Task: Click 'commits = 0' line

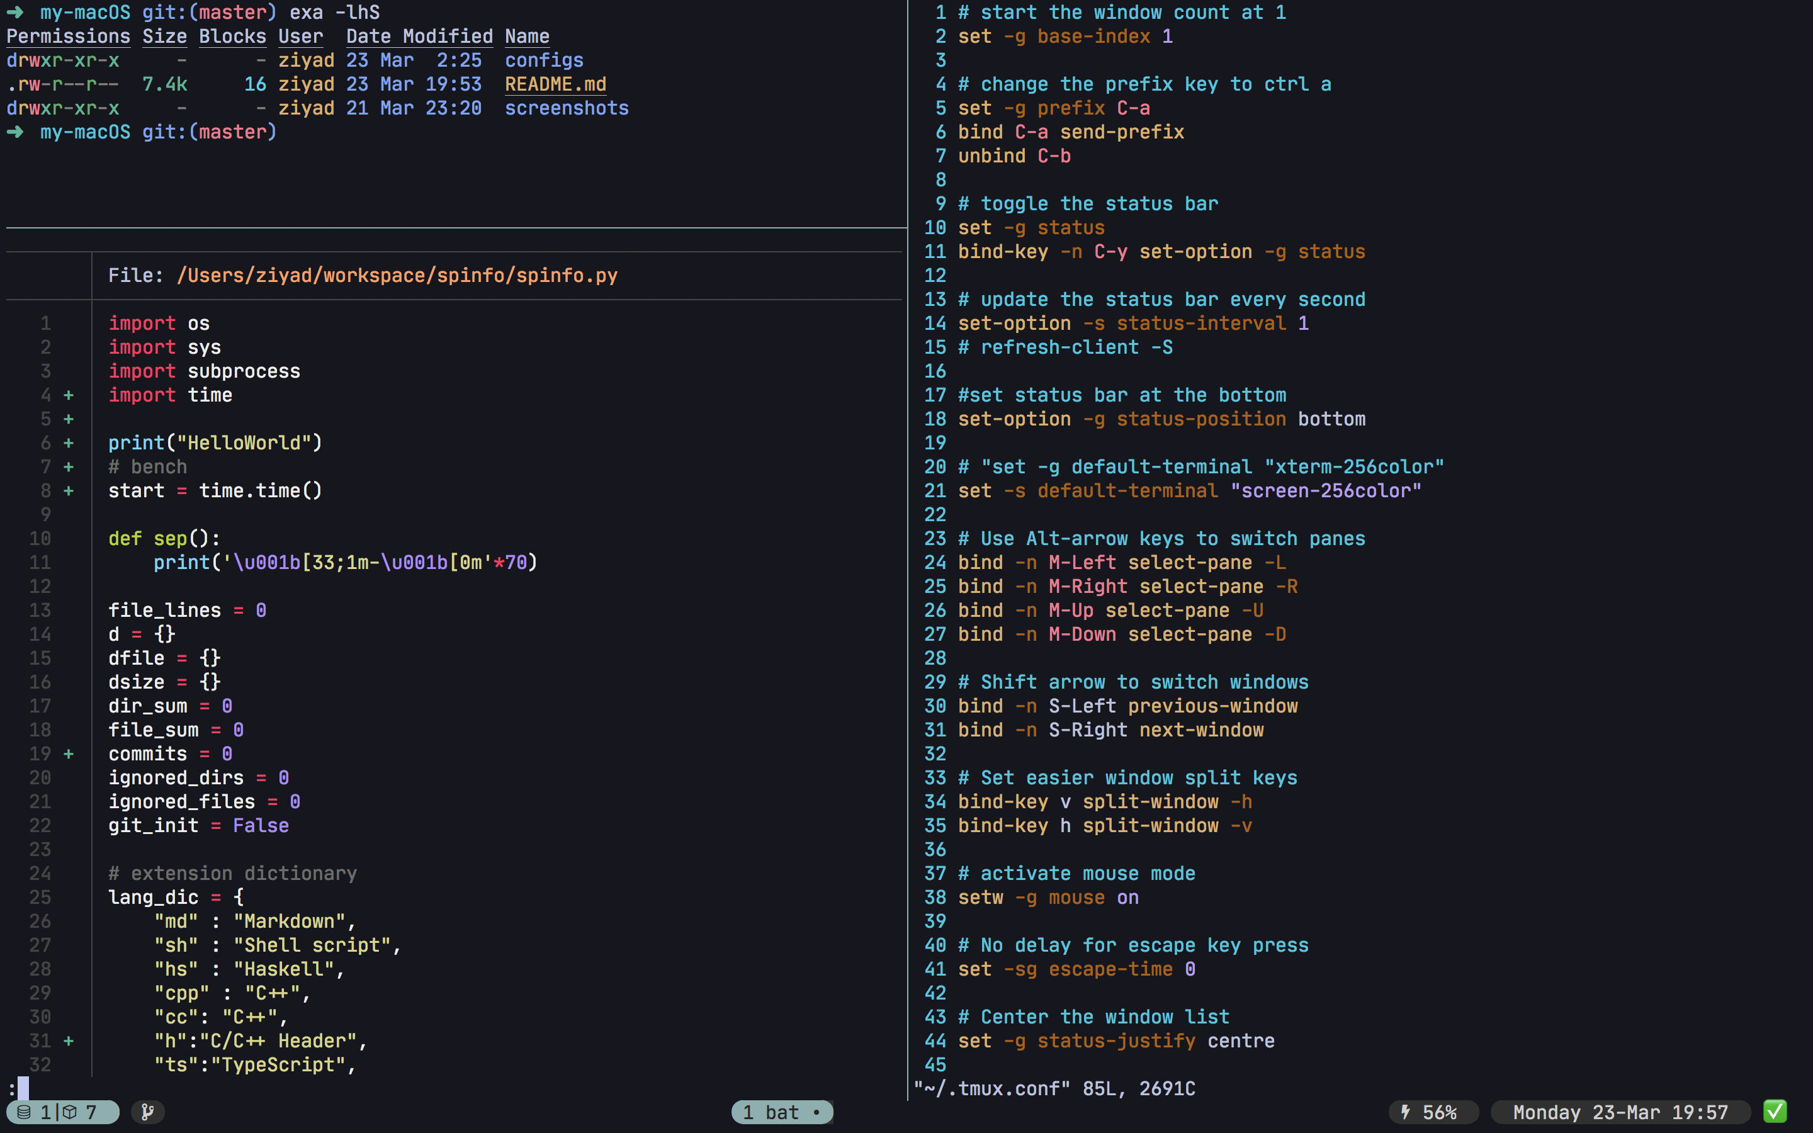Action: click(x=170, y=754)
